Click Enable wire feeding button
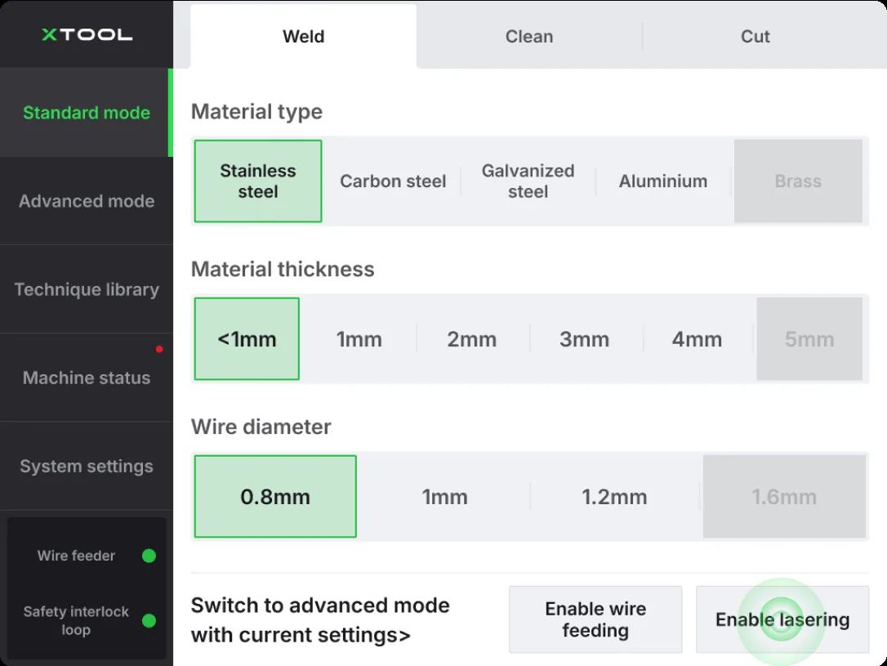This screenshot has height=666, width=887. click(595, 619)
